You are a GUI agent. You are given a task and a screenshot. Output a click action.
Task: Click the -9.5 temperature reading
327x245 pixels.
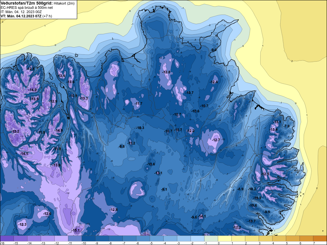click(x=267, y=212)
